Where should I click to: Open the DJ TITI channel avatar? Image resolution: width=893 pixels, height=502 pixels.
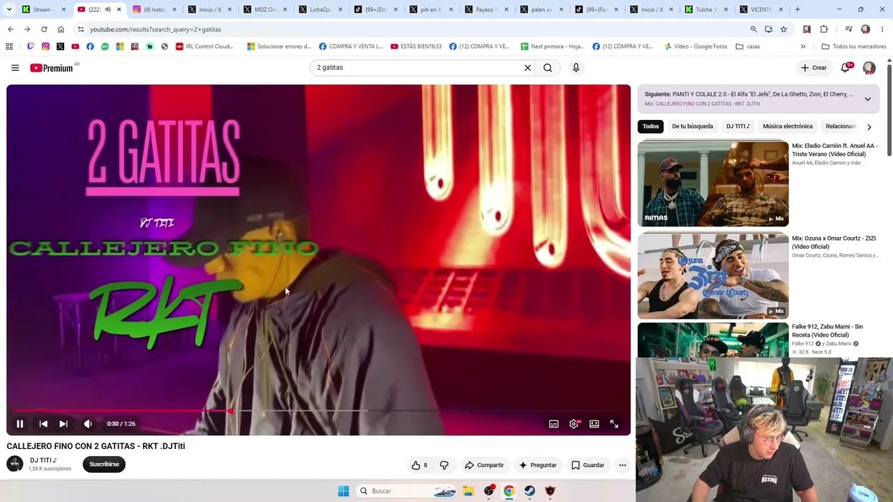pyautogui.click(x=15, y=464)
